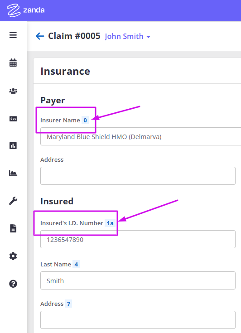This screenshot has width=241, height=333.
Task: Open settings gear in sidebar
Action: tap(13, 256)
